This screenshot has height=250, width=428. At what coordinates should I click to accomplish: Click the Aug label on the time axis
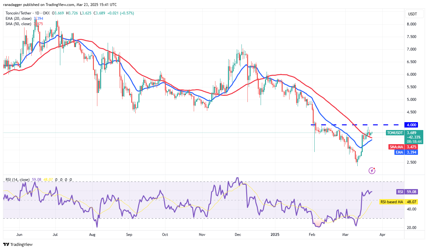(x=92, y=234)
